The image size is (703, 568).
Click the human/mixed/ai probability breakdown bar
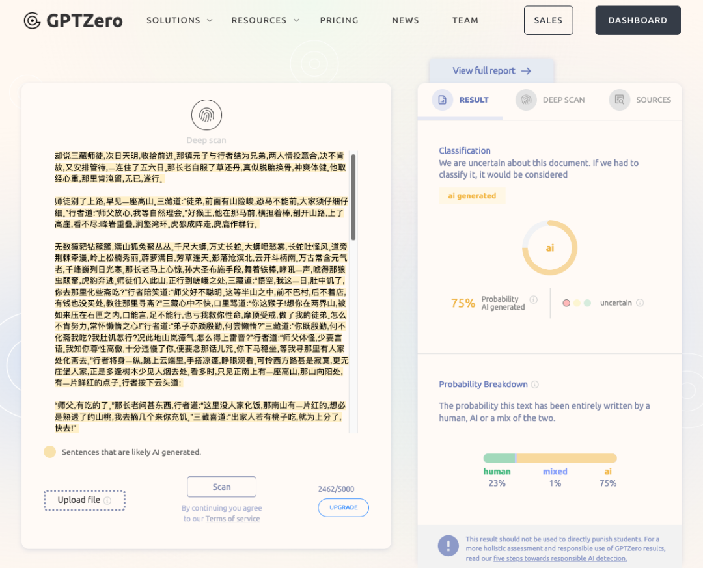(549, 458)
